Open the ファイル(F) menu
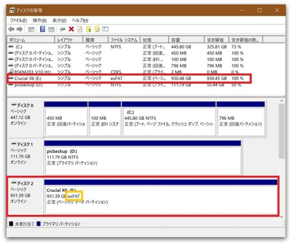This screenshot has width=292, height=245. (x=18, y=20)
